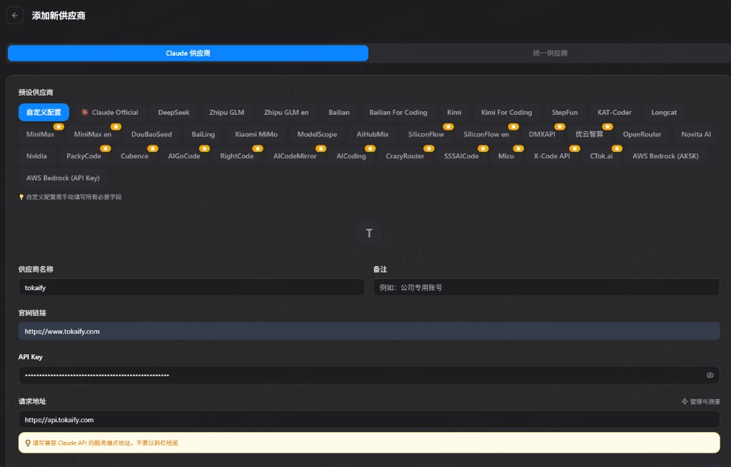The image size is (731, 467).
Task: Select the Nvidia preset
Action: click(36, 156)
